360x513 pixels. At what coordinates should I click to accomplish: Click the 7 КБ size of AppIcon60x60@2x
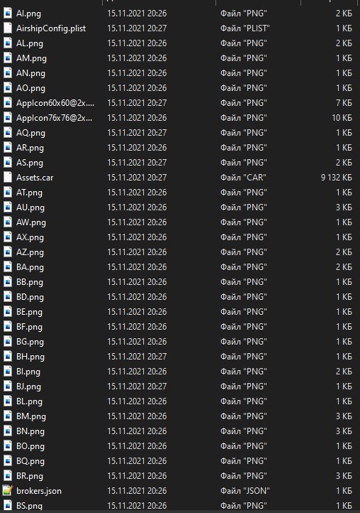click(x=344, y=103)
